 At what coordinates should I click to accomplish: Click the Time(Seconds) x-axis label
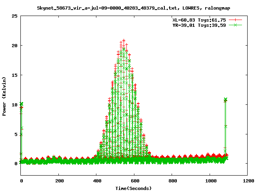pyautogui.click(x=134, y=188)
